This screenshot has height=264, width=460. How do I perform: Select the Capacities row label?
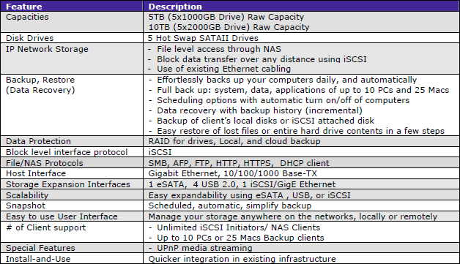click(27, 17)
